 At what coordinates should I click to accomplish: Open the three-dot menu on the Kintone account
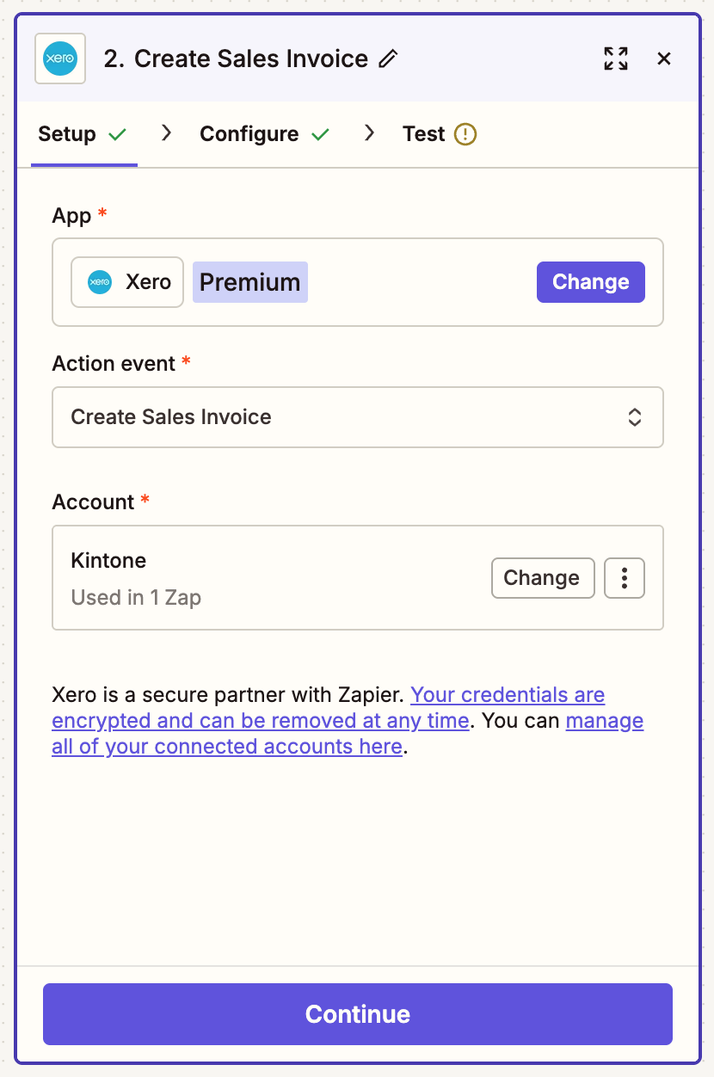click(624, 577)
